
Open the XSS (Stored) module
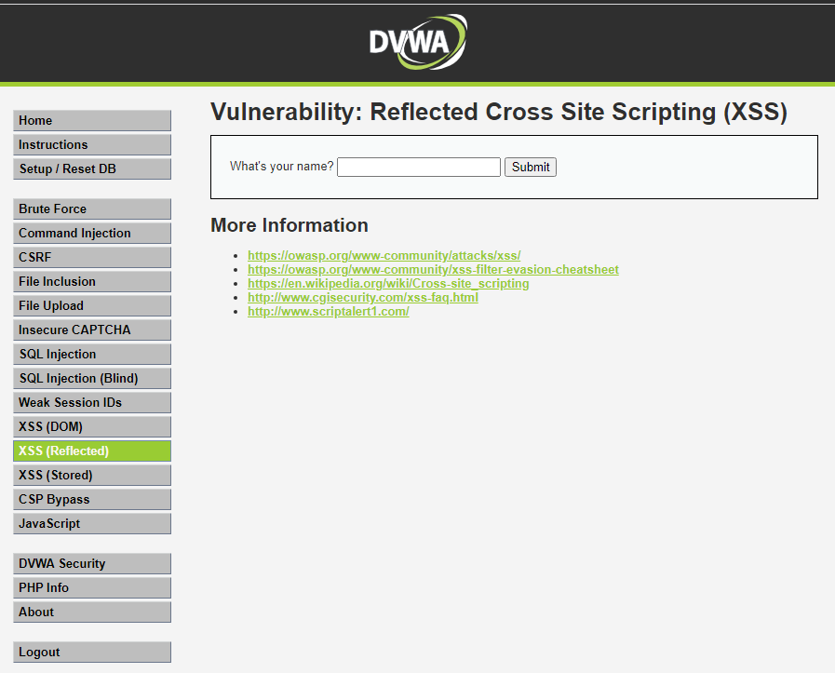coord(92,476)
